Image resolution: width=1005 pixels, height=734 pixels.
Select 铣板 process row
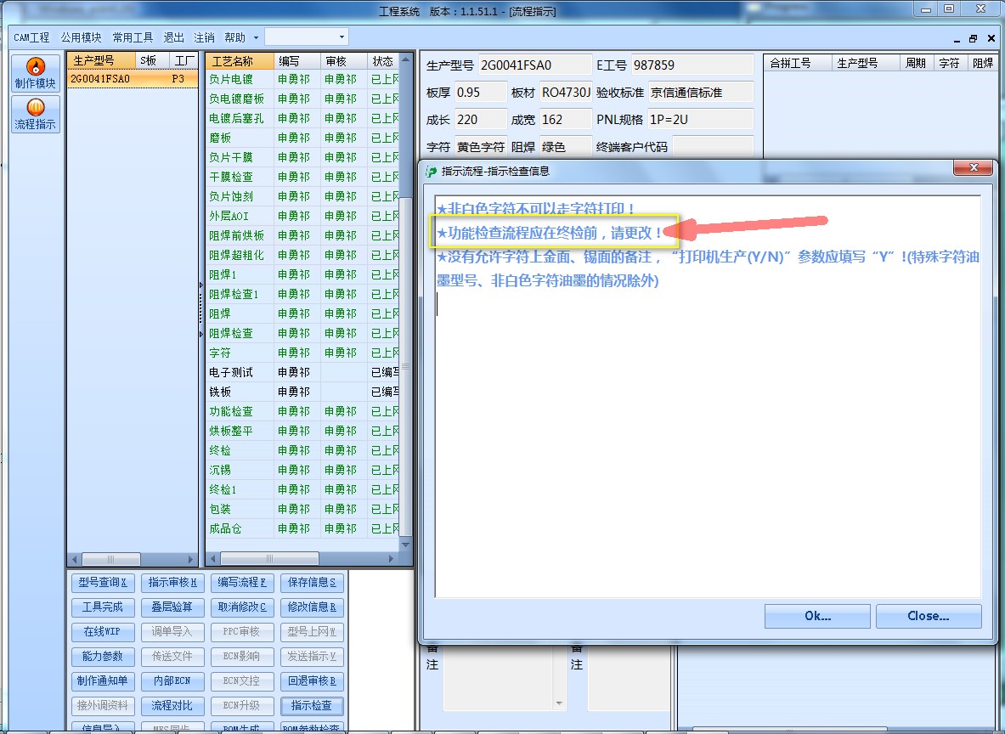pos(302,392)
